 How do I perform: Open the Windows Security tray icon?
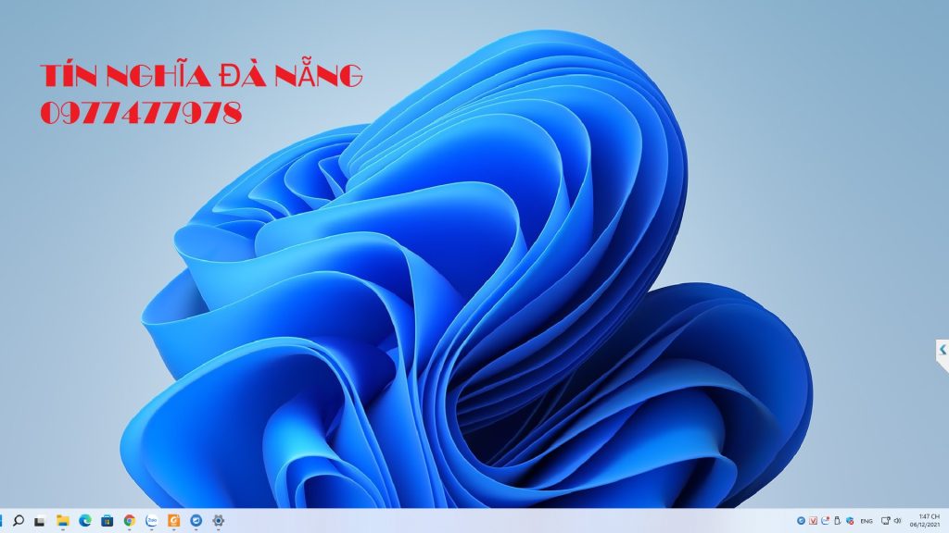click(850, 520)
